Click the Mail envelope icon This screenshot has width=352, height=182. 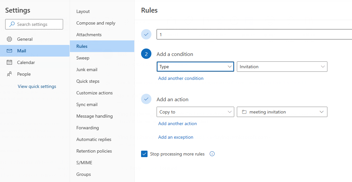(x=9, y=51)
